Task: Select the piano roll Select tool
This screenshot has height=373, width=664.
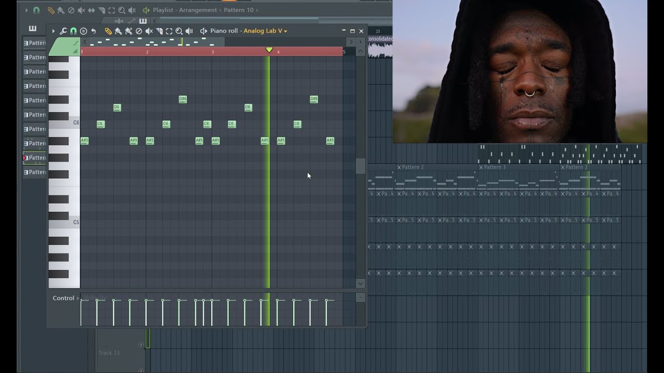Action: 169,31
